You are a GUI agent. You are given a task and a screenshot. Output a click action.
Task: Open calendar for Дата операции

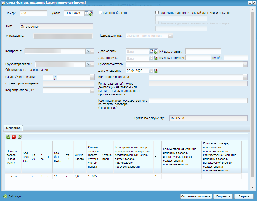click(151, 71)
